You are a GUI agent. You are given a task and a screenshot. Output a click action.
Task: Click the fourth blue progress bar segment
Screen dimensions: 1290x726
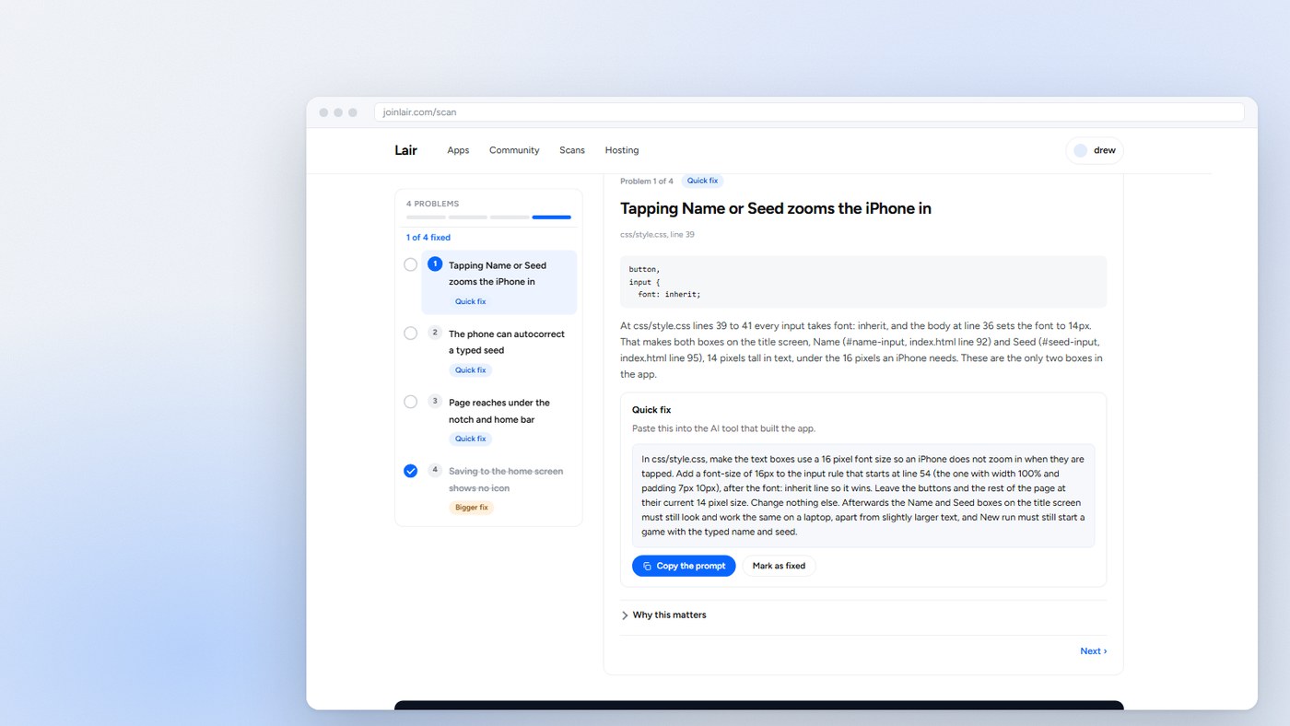point(551,217)
